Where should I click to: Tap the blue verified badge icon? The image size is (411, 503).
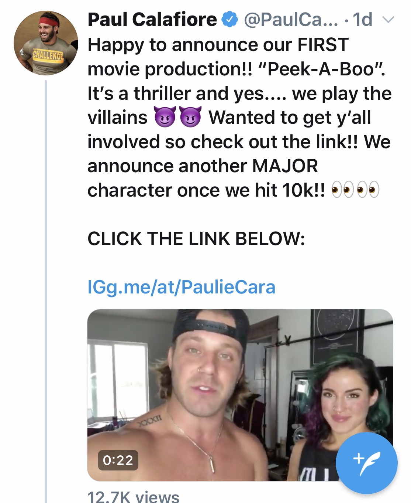coord(229,20)
